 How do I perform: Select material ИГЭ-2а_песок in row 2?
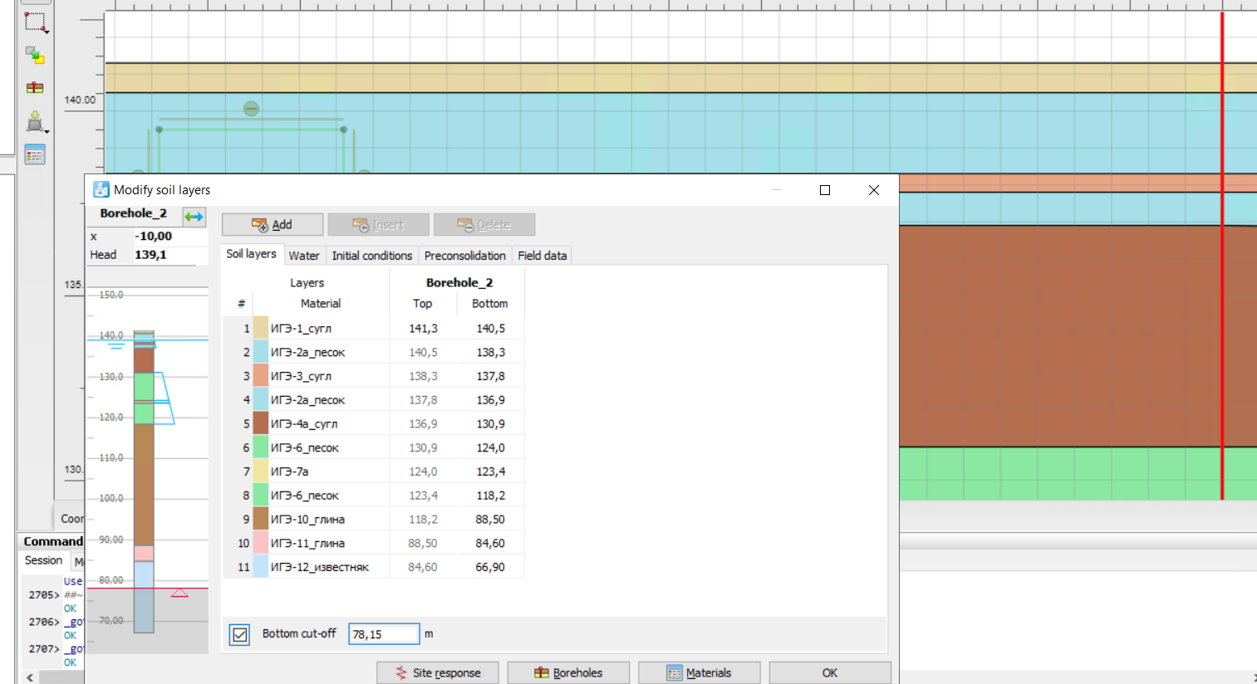pyautogui.click(x=307, y=352)
